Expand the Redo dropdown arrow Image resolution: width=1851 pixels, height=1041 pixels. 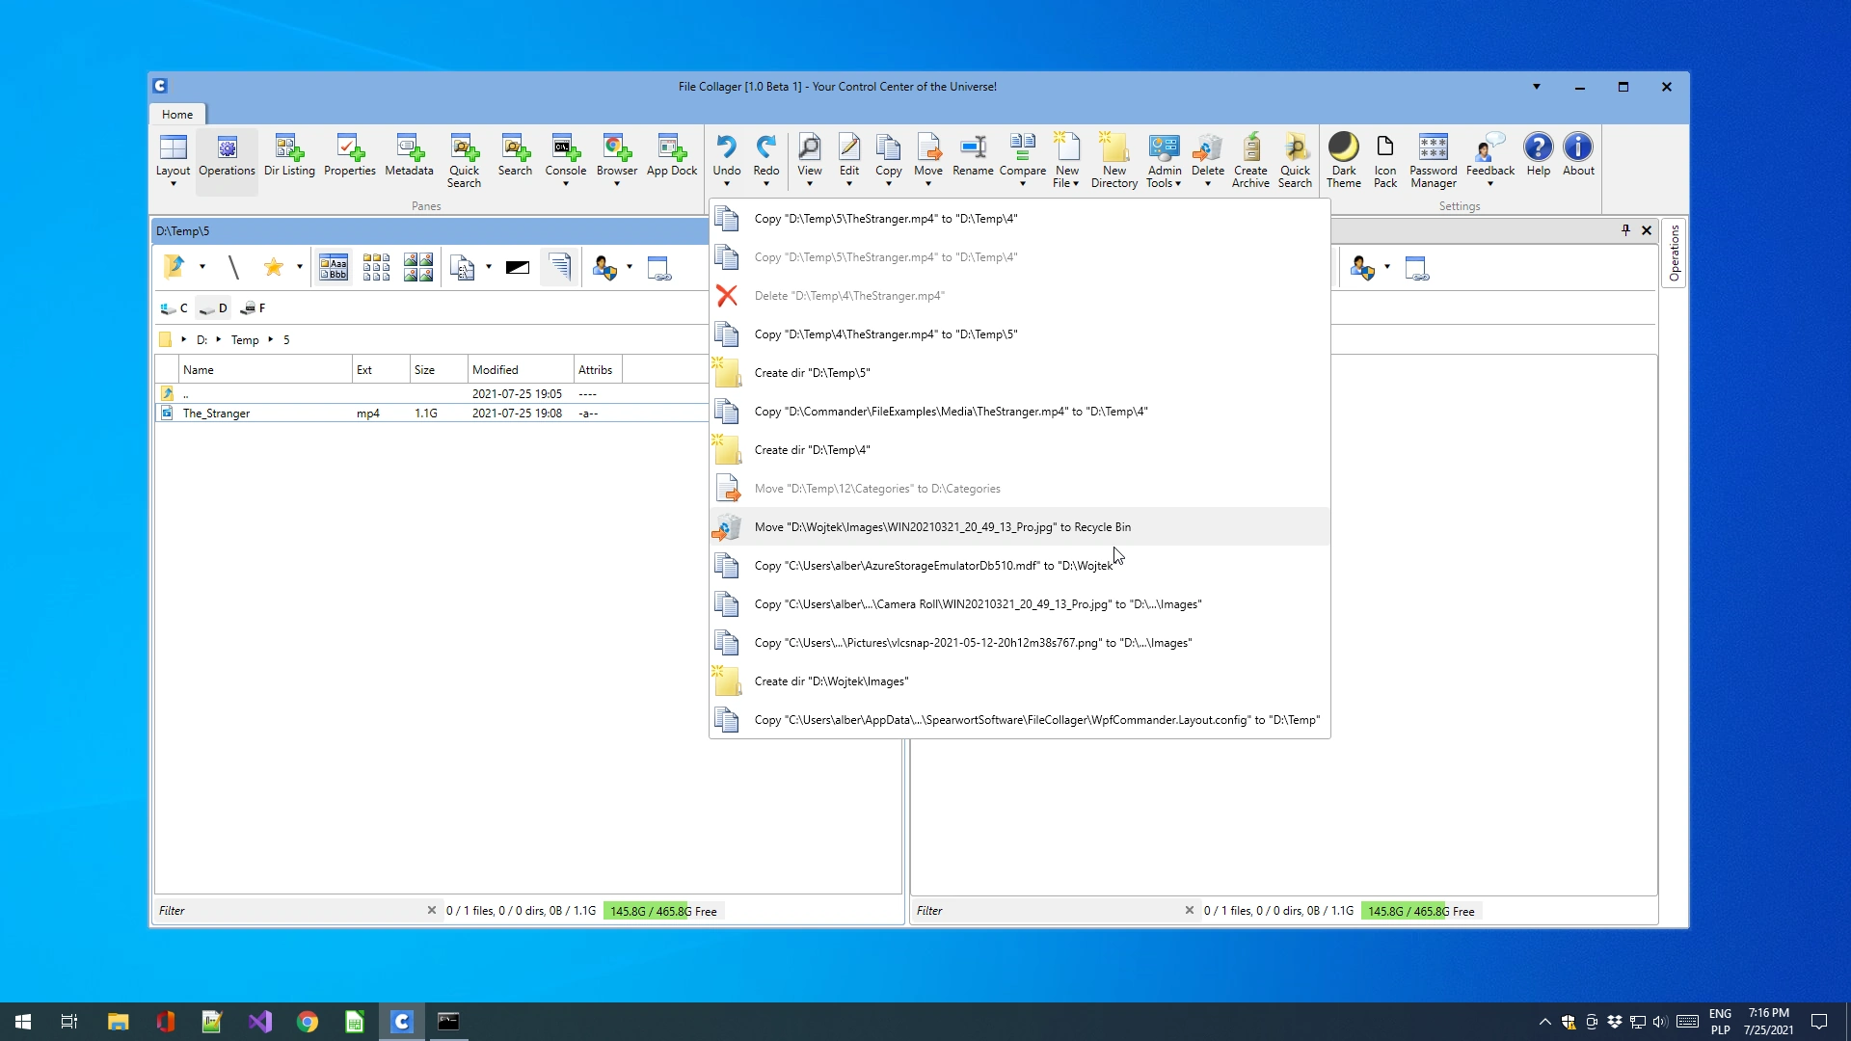pos(766,183)
